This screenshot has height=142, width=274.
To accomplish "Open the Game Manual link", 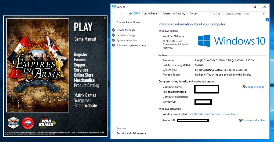I will tap(85, 39).
